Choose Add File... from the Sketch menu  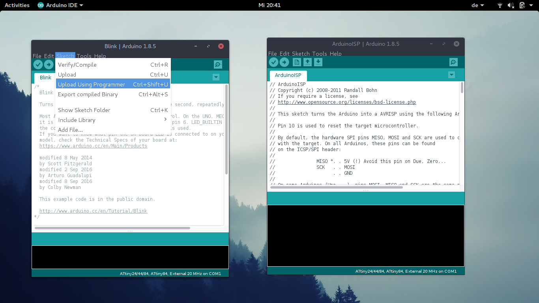(113, 130)
